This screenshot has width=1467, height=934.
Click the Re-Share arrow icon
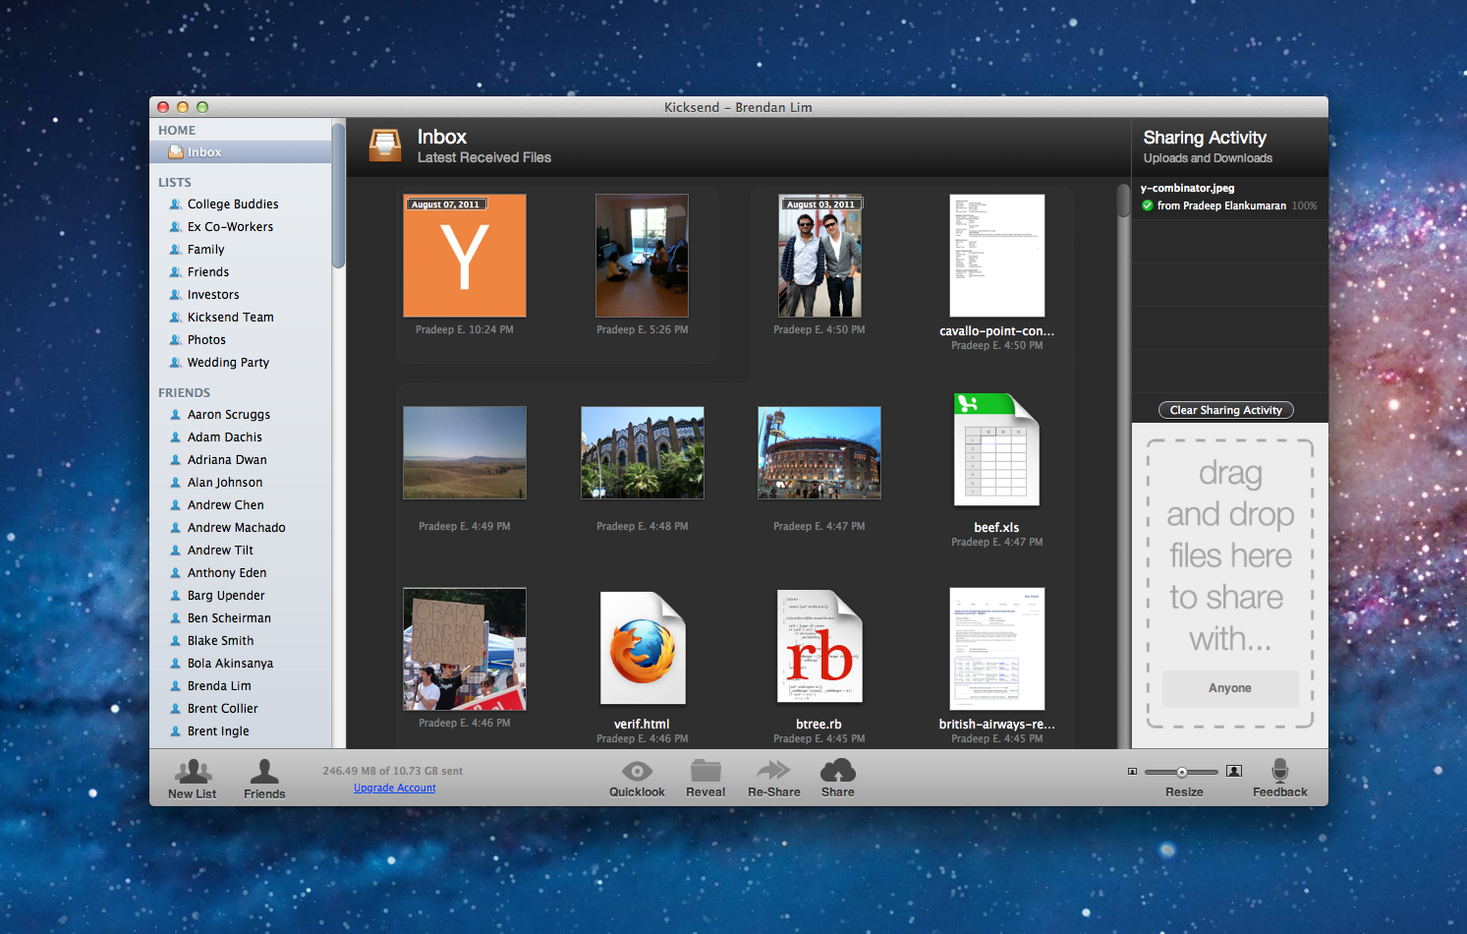tap(773, 770)
